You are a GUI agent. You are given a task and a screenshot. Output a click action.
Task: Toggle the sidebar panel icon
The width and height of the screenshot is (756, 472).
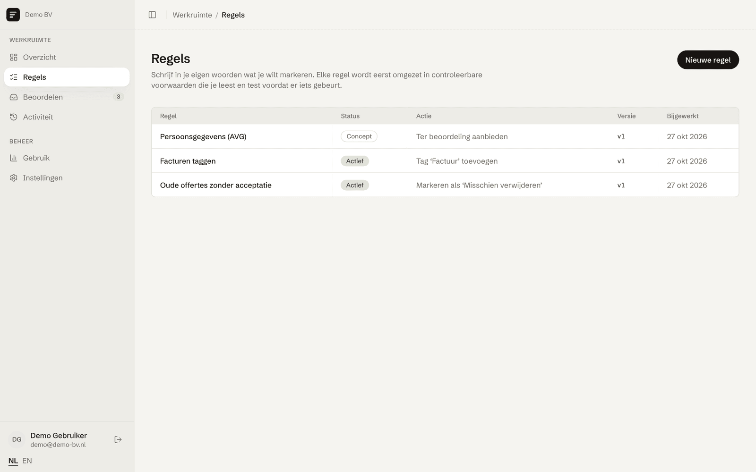(152, 15)
